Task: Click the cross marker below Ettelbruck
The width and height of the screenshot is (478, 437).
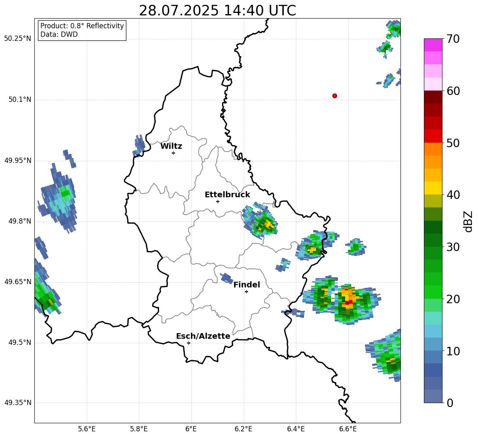Action: 218,201
